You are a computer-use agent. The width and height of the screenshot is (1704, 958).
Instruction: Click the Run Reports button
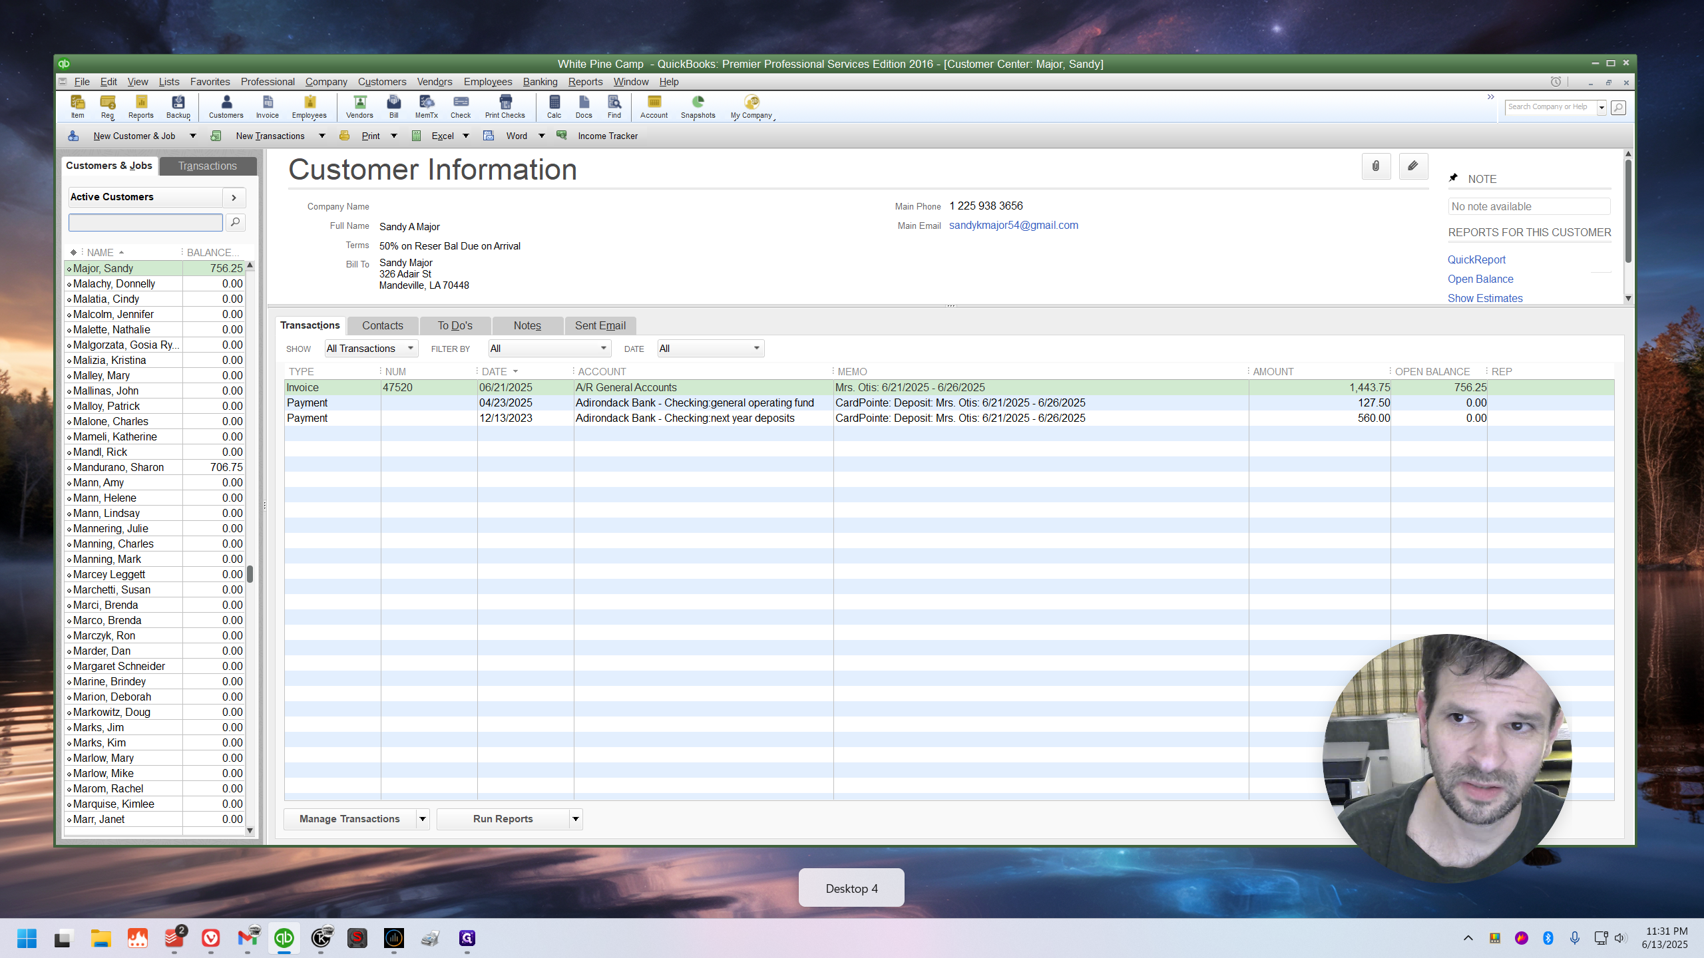coord(503,819)
